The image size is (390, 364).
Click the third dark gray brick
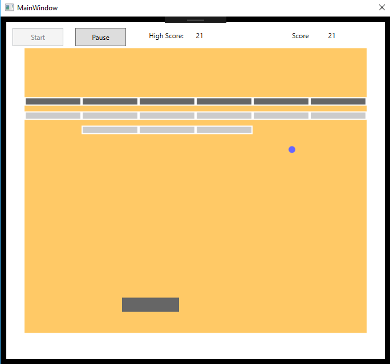[x=167, y=101]
